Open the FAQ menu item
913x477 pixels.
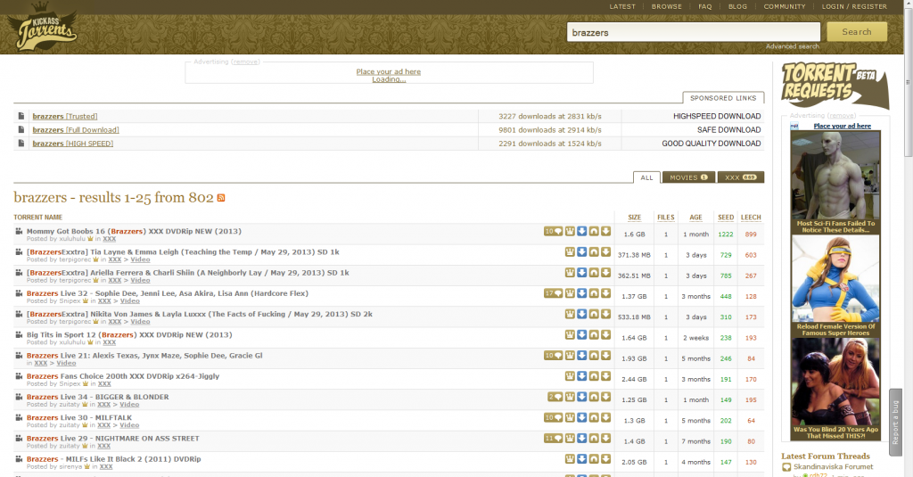pos(705,6)
